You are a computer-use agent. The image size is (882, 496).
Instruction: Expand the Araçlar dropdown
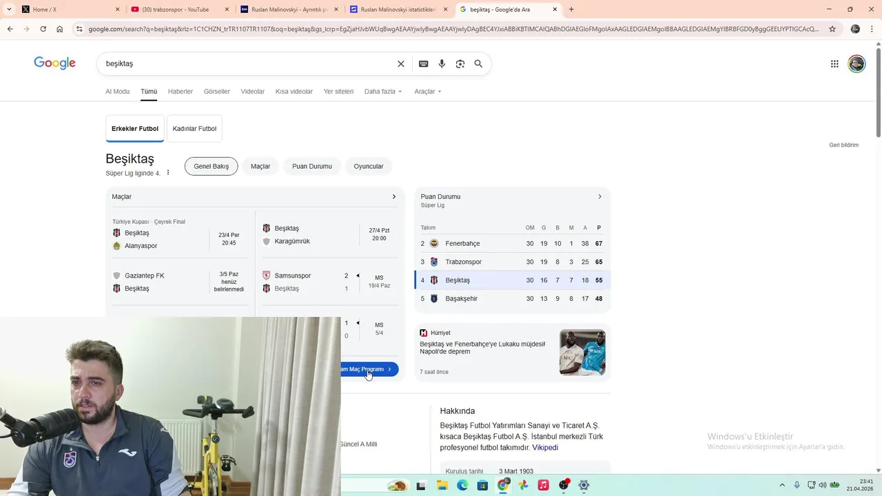coord(428,92)
